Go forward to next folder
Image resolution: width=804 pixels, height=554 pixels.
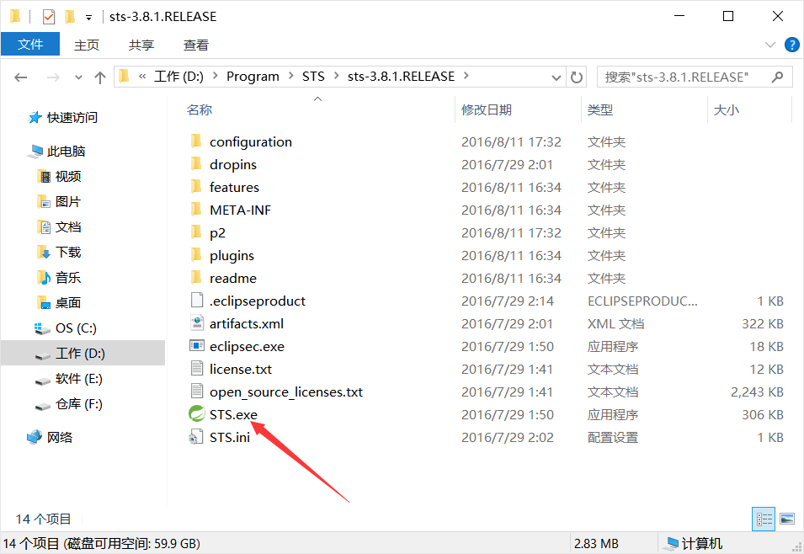(53, 77)
